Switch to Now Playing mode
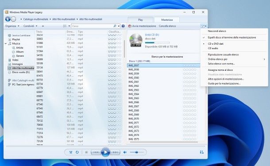The image size is (270, 166). pos(202,152)
